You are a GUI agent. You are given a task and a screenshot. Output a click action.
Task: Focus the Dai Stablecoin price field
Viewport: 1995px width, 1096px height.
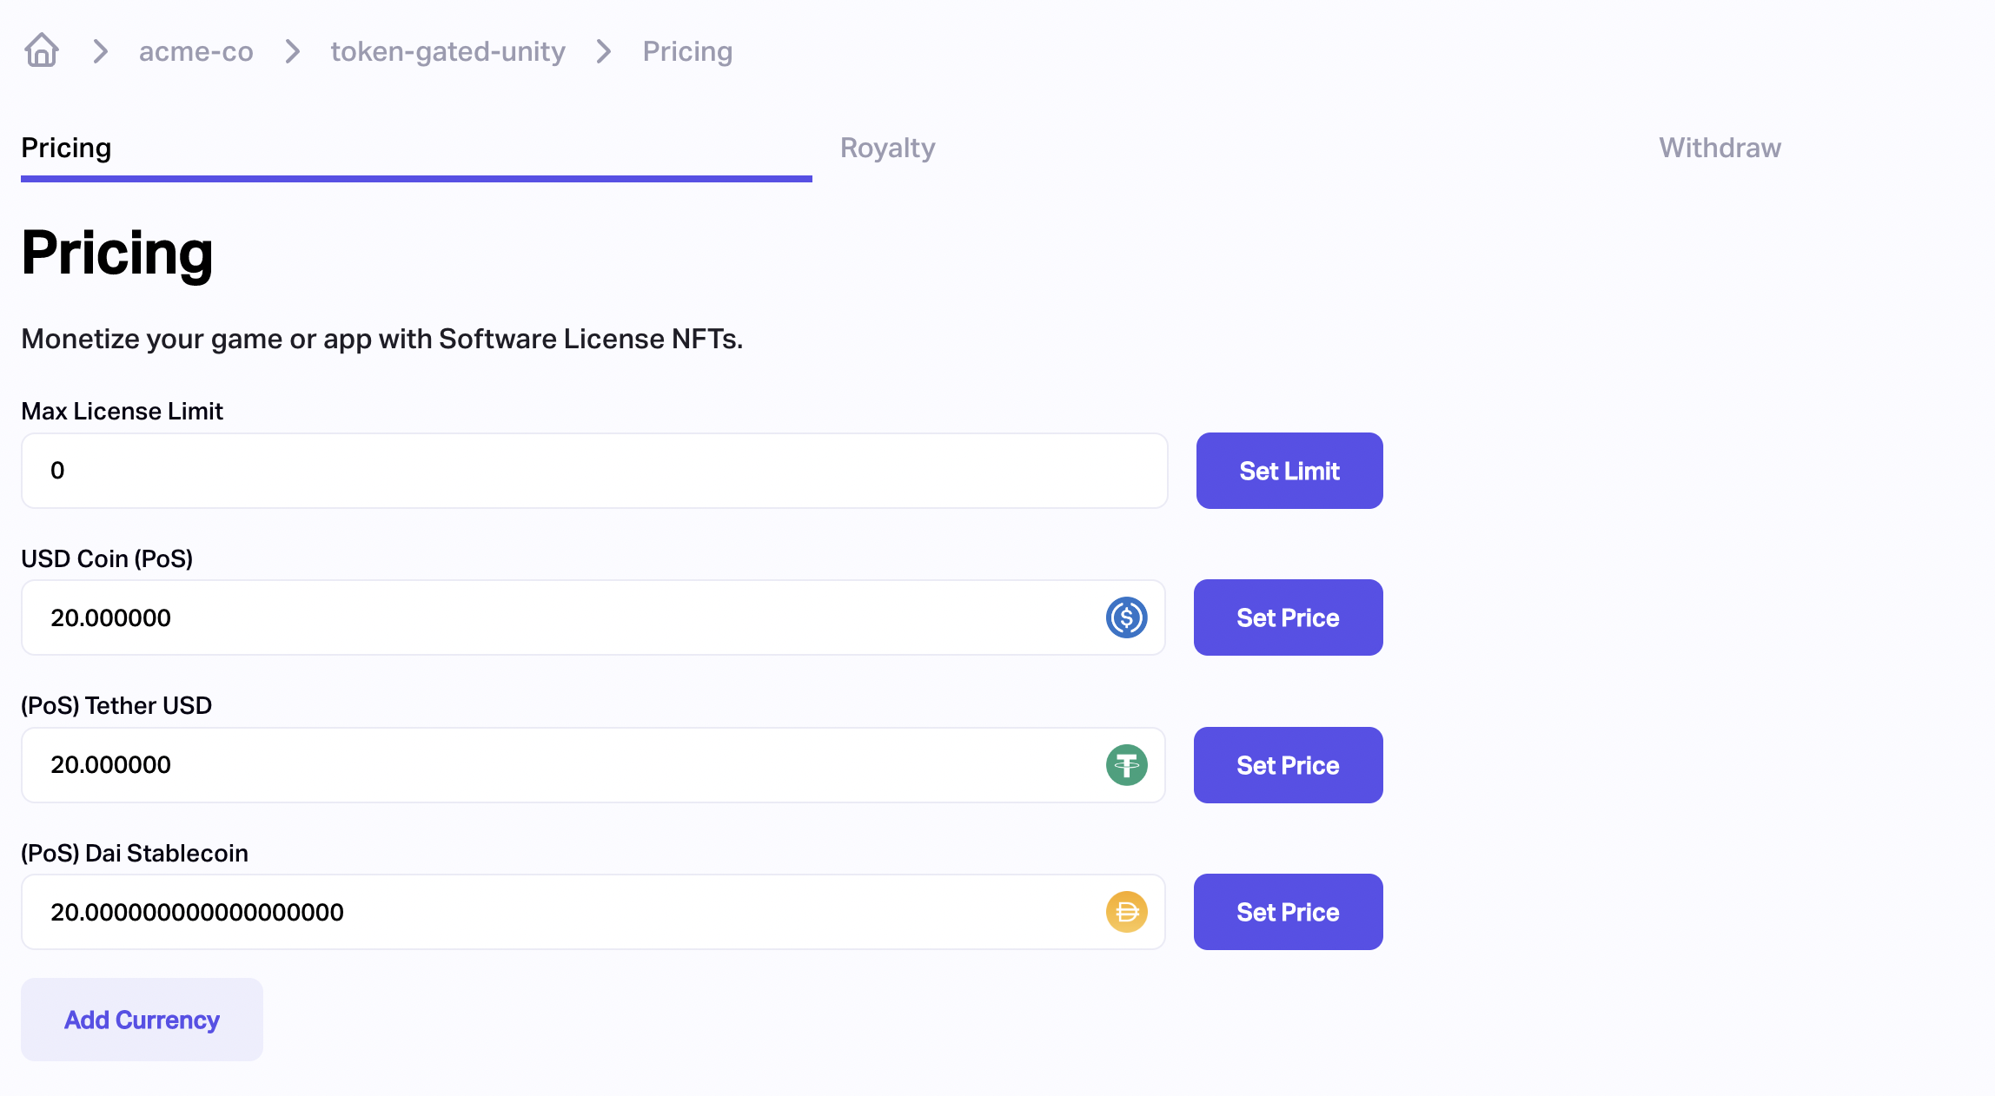point(593,912)
